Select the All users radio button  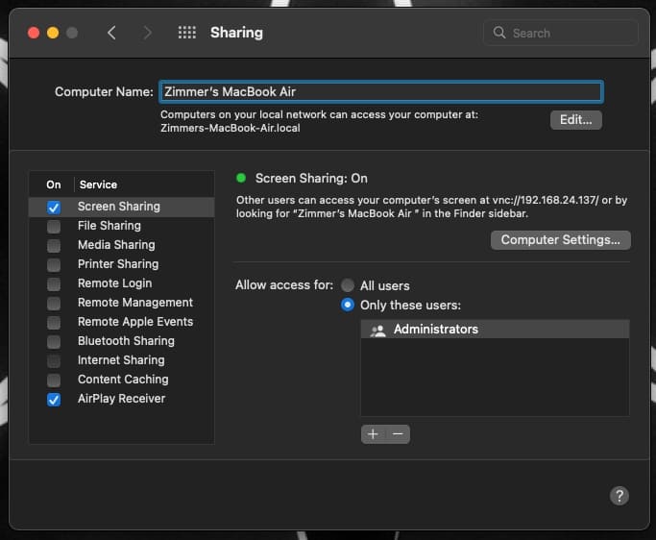coord(348,285)
